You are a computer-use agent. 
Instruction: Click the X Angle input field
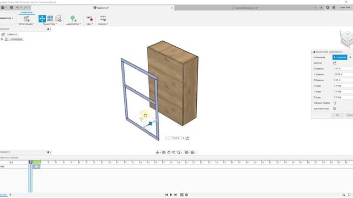tap(343, 86)
